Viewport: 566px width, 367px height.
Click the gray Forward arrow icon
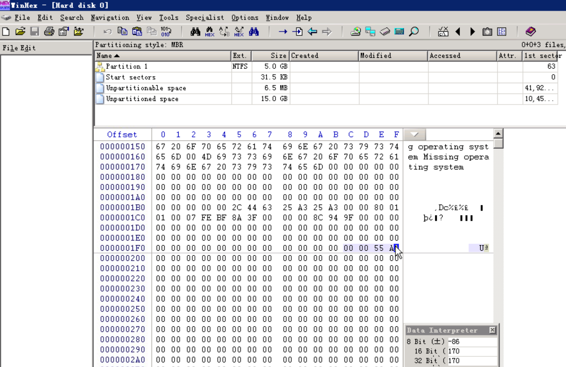click(327, 32)
